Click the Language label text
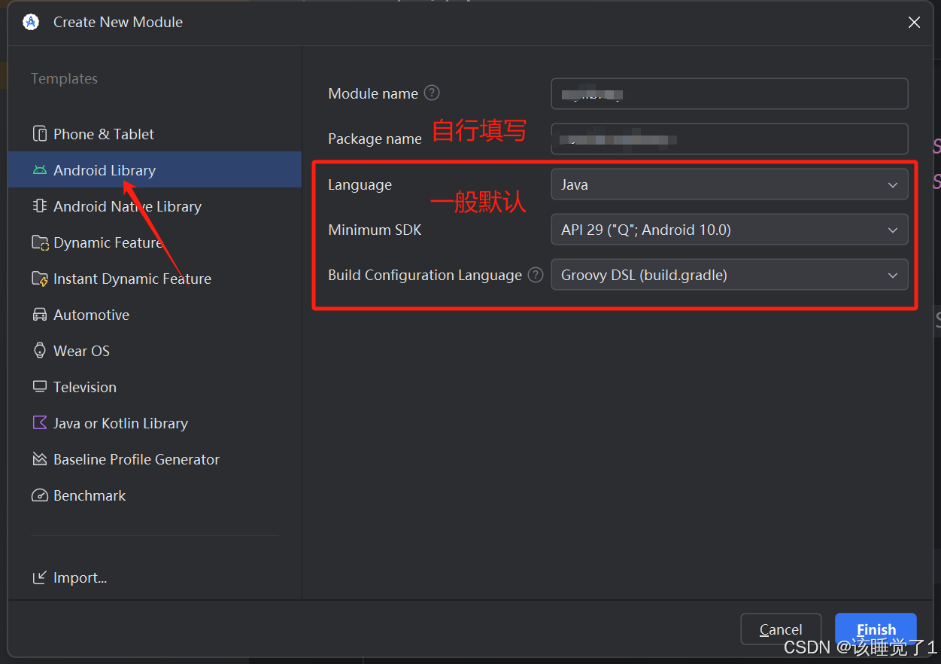This screenshot has width=941, height=664. 360,184
